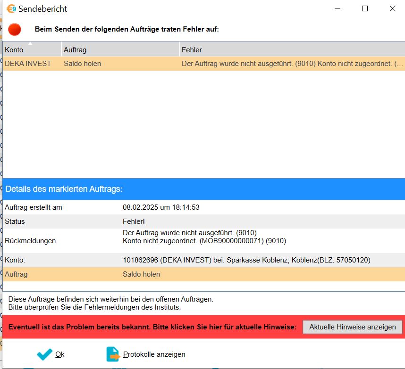The image size is (405, 369).
Task: Open Protokolle anzeigen
Action: (x=146, y=354)
